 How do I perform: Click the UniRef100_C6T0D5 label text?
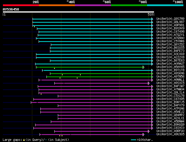pos(170,99)
